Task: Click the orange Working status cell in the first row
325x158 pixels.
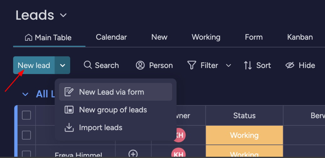Action: coord(244,135)
